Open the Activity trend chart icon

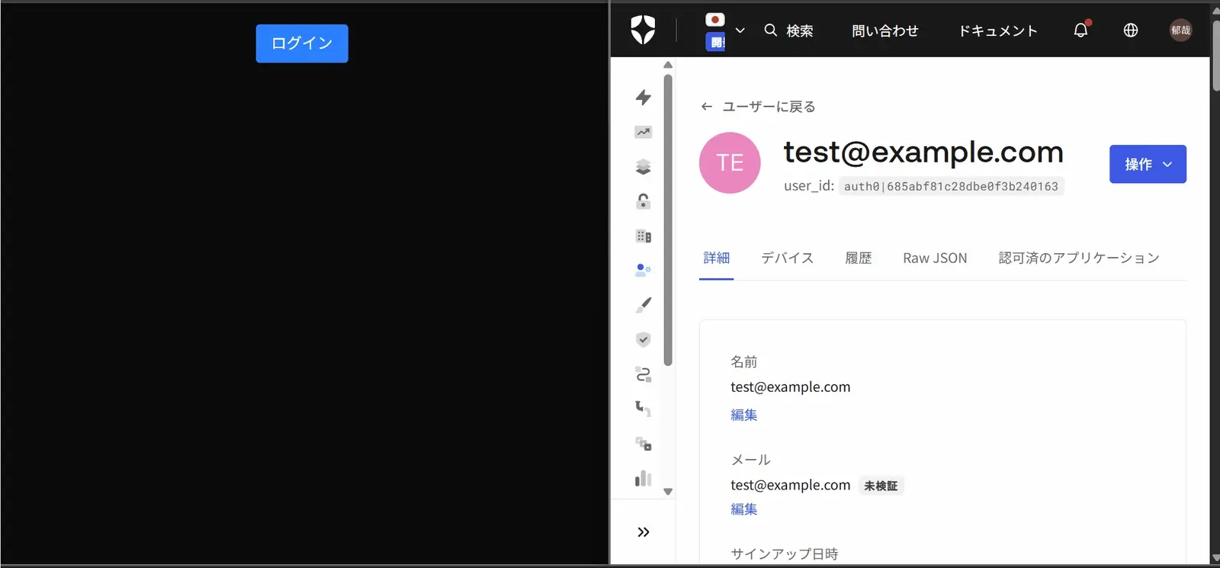pos(644,133)
